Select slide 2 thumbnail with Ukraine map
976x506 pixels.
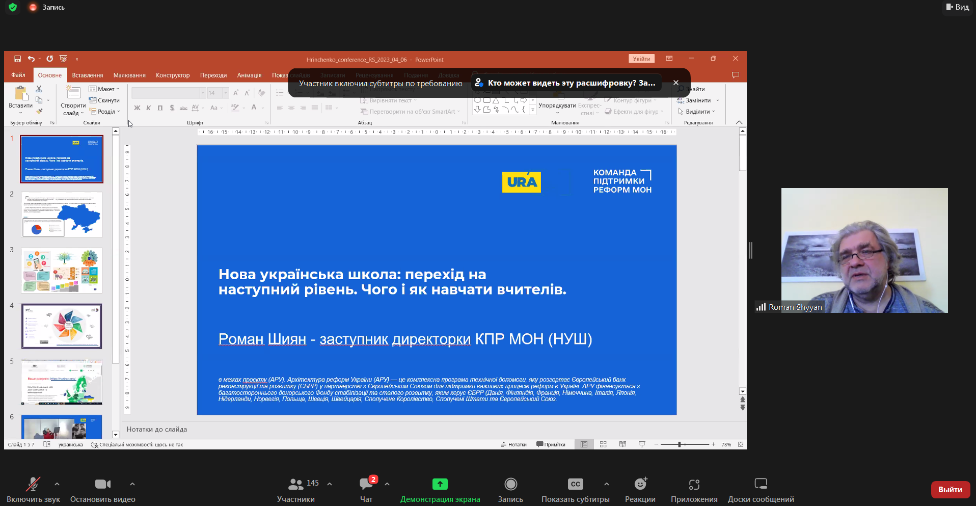(62, 215)
